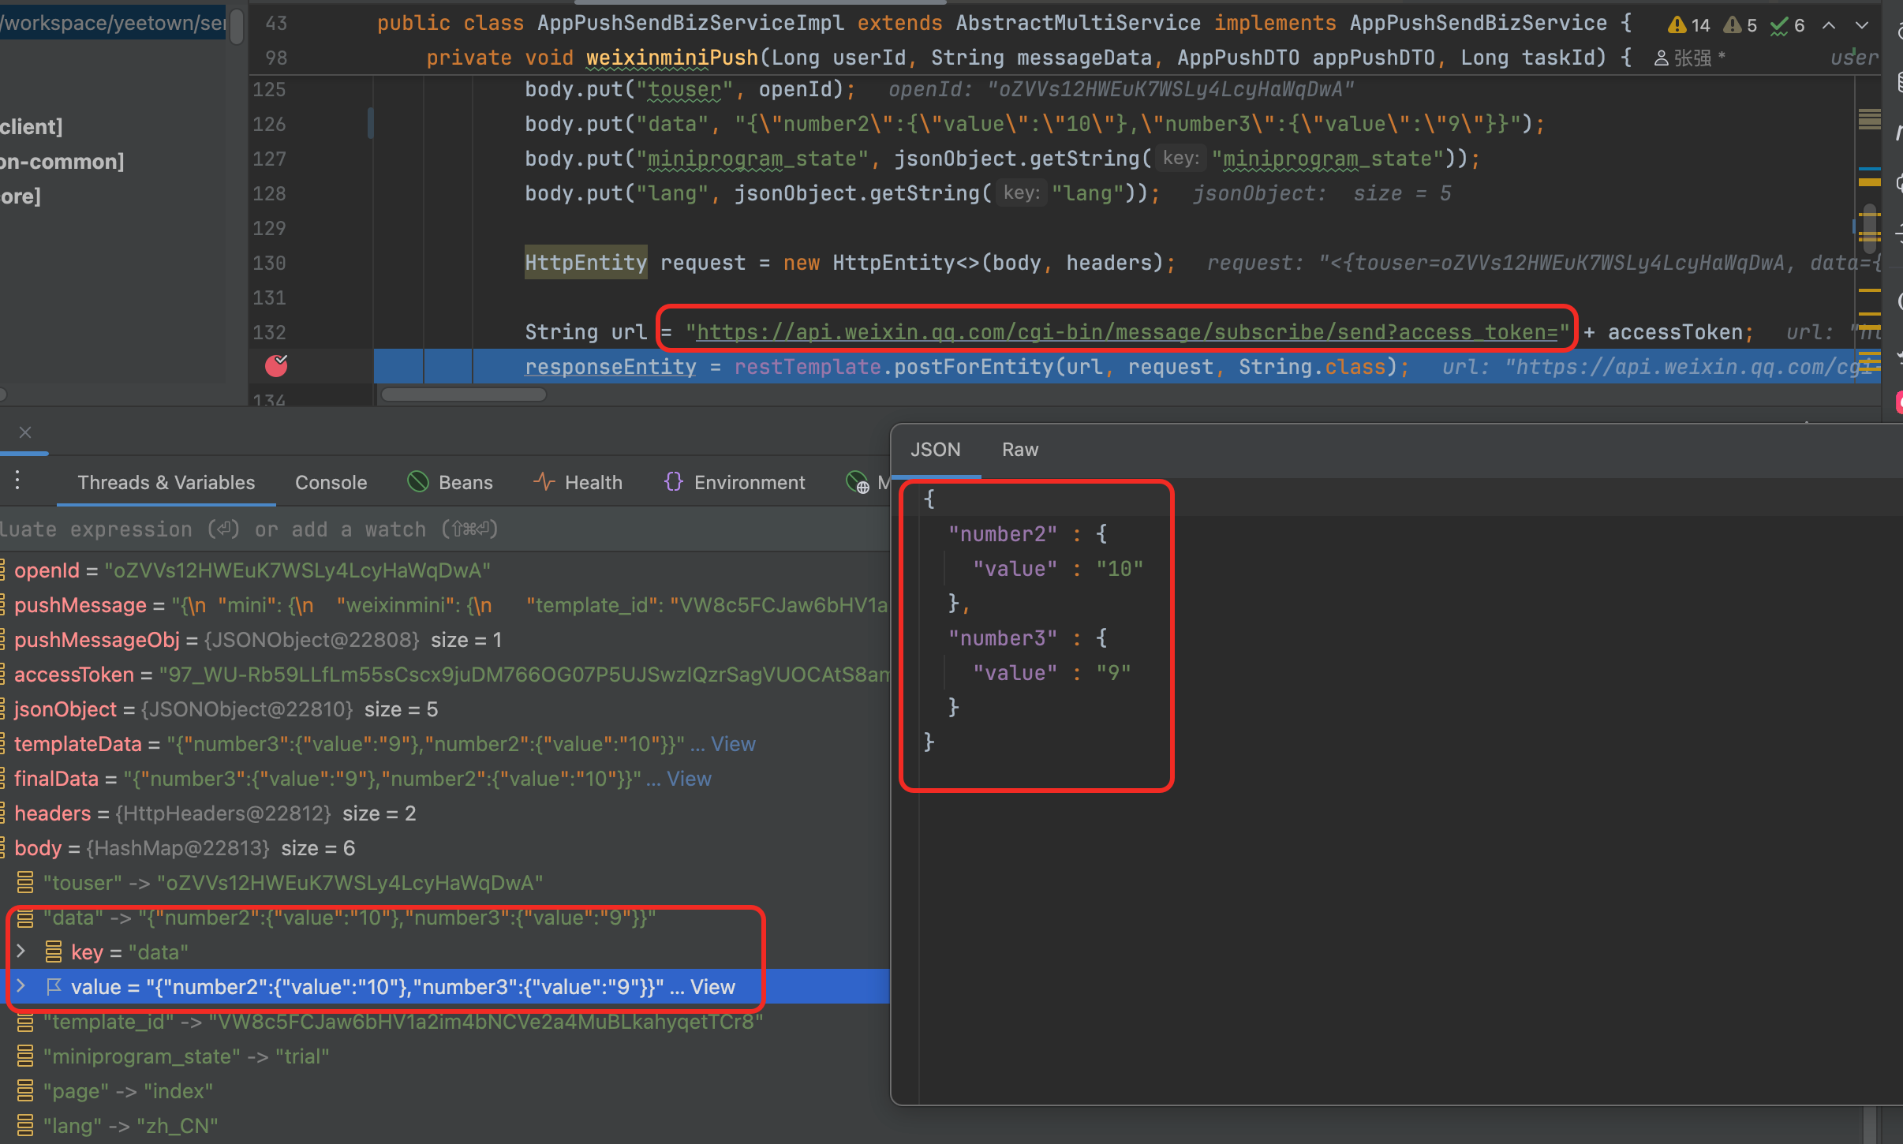Click the breakpoint icon in the gutter

coord(276,365)
